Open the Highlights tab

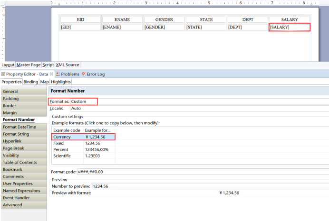click(x=61, y=82)
